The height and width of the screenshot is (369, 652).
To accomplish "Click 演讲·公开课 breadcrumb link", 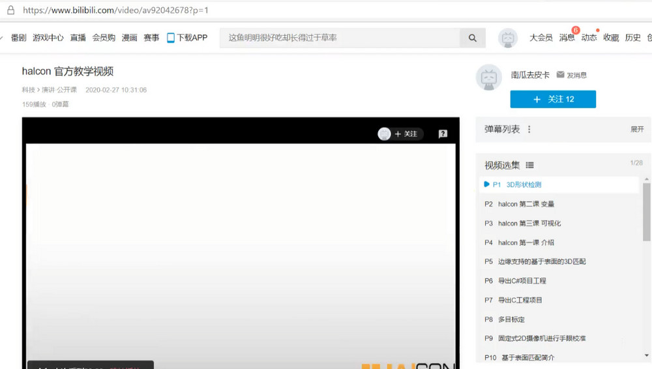I will pyautogui.click(x=59, y=90).
